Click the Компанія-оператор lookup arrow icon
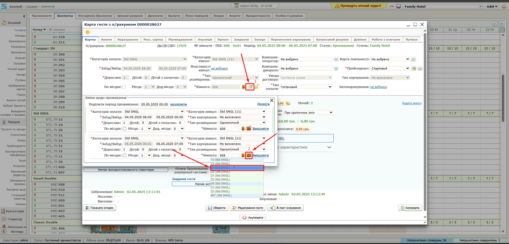509x244 pixels. 336,59
